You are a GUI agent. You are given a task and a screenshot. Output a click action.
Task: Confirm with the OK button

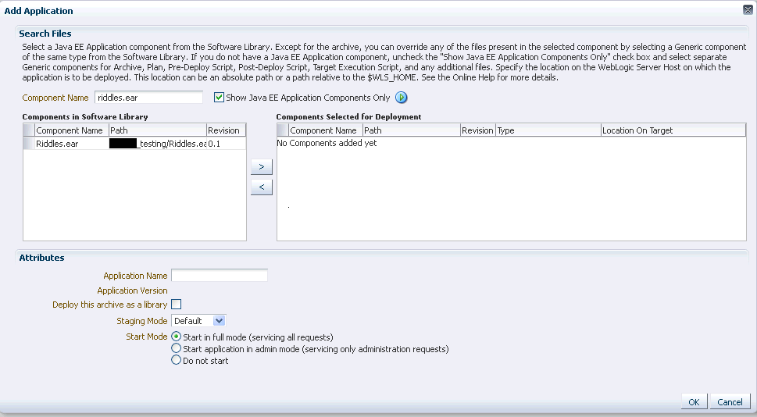click(x=695, y=401)
